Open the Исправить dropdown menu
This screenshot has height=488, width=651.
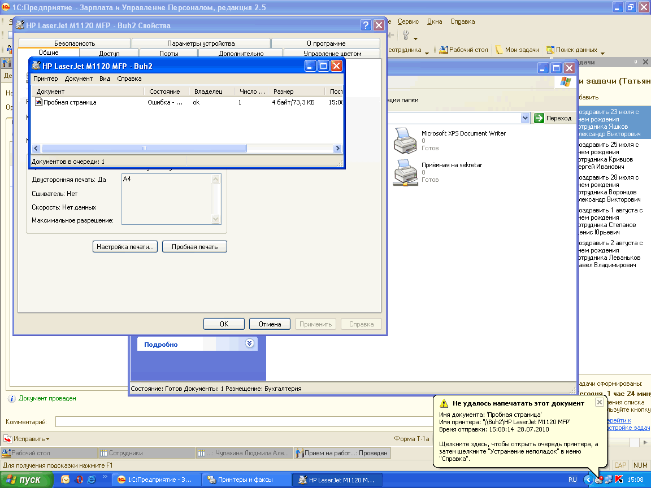(x=47, y=439)
